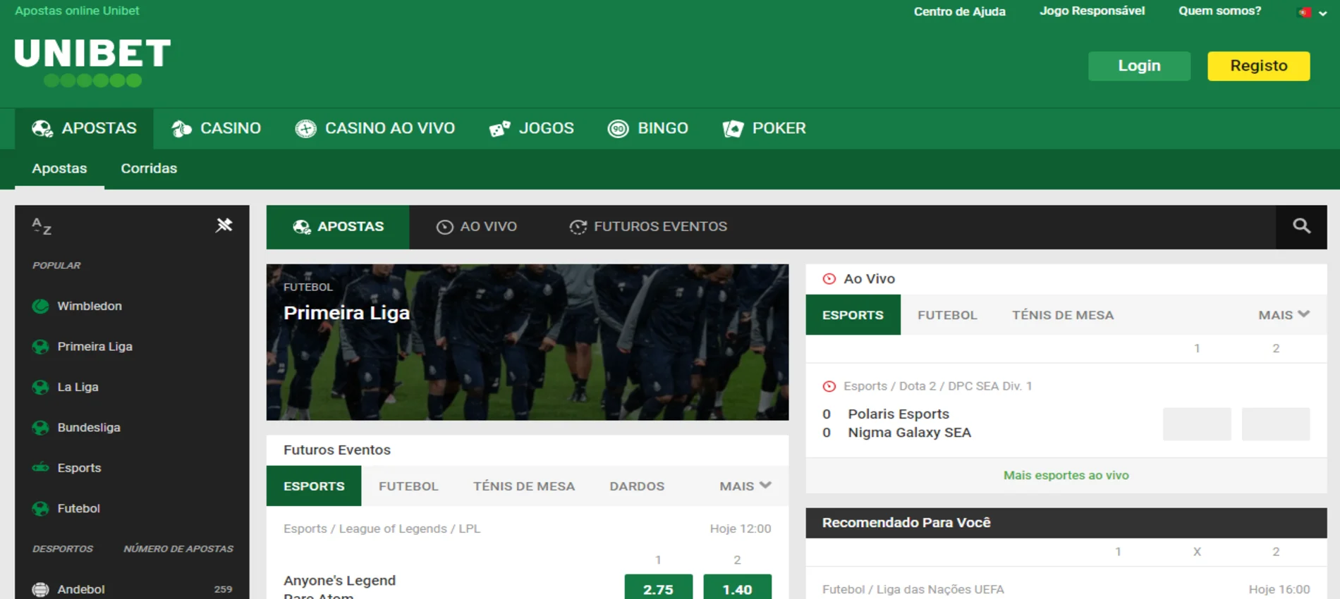Image resolution: width=1340 pixels, height=599 pixels.
Task: Open Centro de Ajuda link
Action: tap(959, 11)
